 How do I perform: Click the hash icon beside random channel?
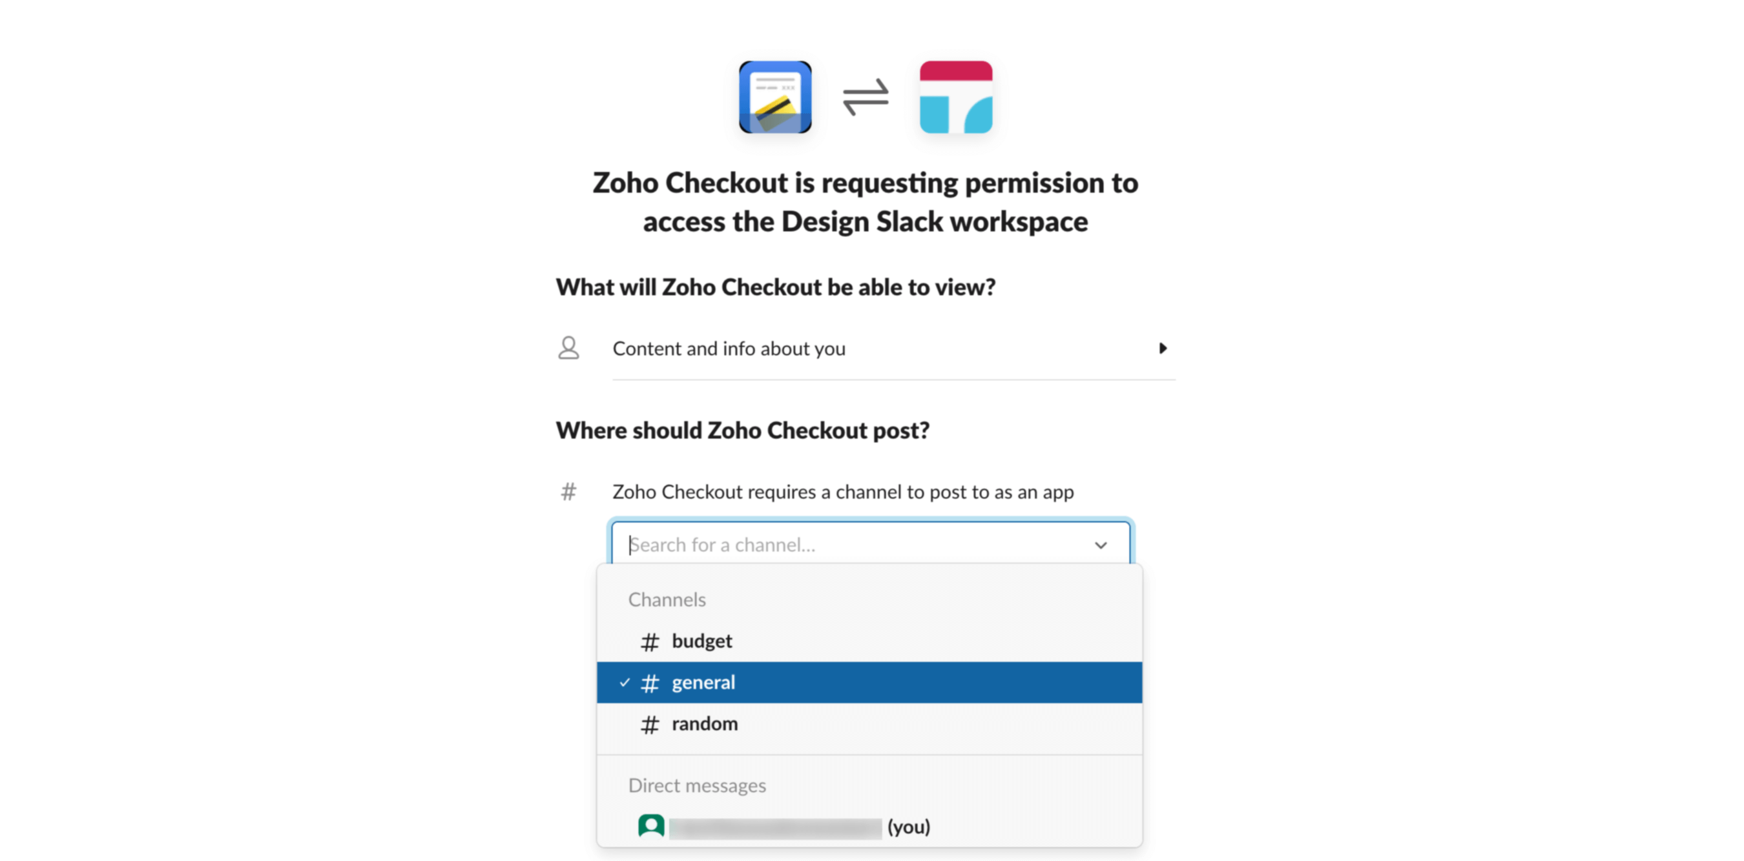coord(650,724)
